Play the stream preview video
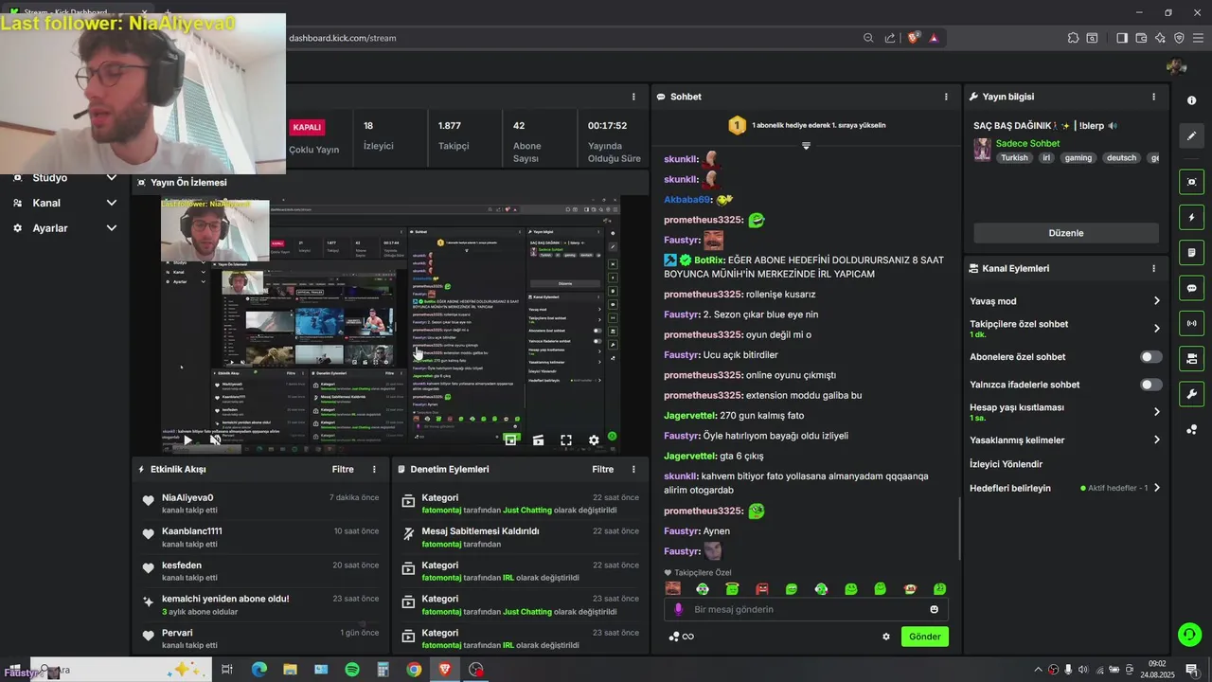Image resolution: width=1212 pixels, height=682 pixels. pyautogui.click(x=187, y=440)
